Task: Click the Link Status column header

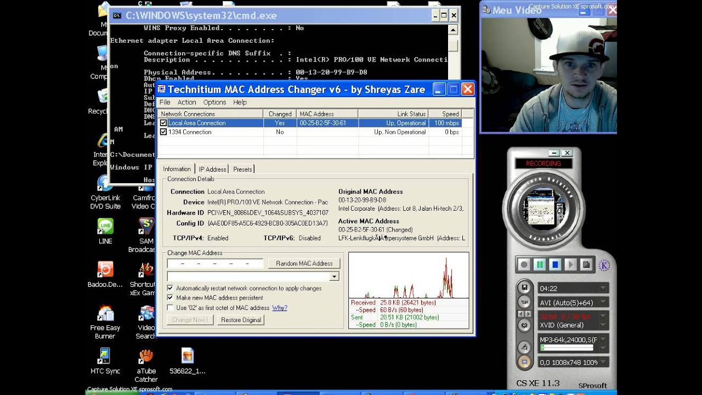Action: click(393, 114)
